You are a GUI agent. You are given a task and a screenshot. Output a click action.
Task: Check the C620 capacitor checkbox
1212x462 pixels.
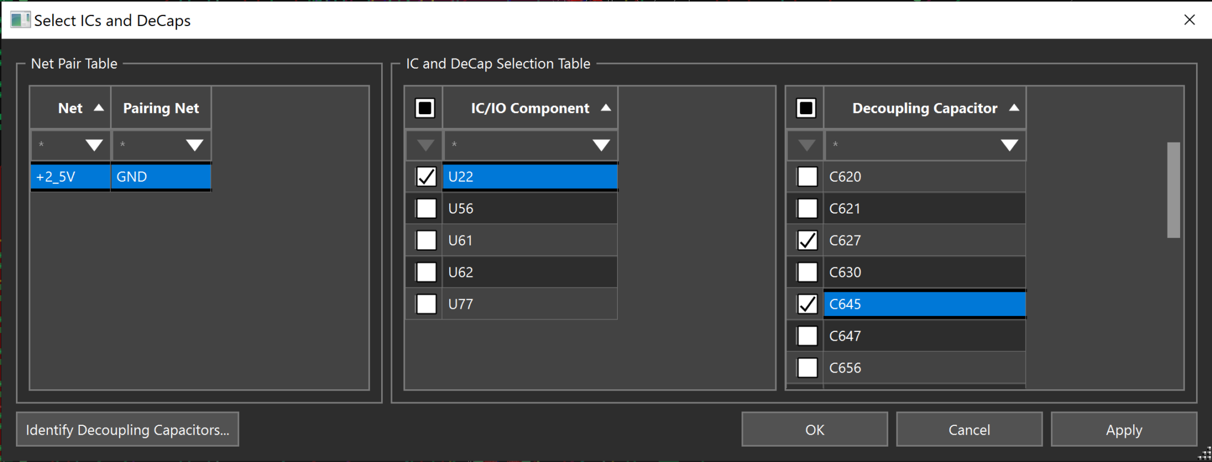coord(806,176)
